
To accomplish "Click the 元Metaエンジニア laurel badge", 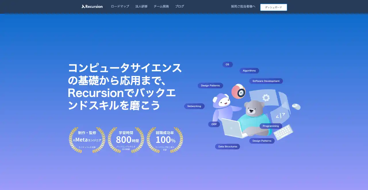I will click(87, 140).
